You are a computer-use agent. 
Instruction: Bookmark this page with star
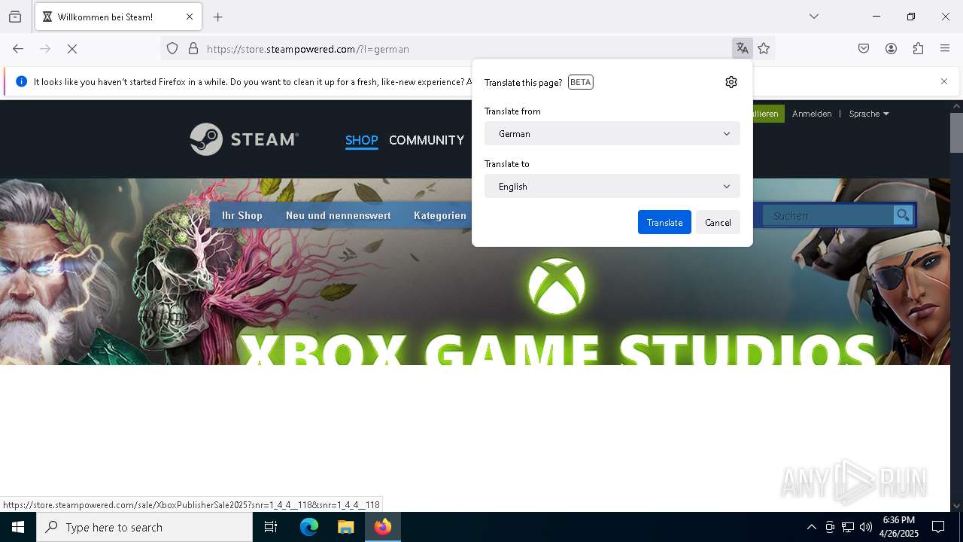pyautogui.click(x=764, y=49)
